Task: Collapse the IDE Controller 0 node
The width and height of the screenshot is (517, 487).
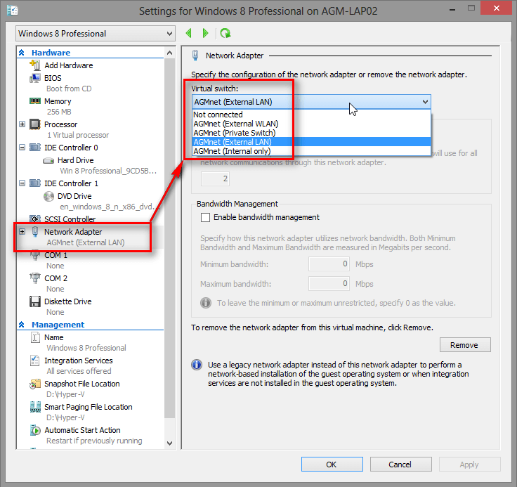Action: pos(22,147)
